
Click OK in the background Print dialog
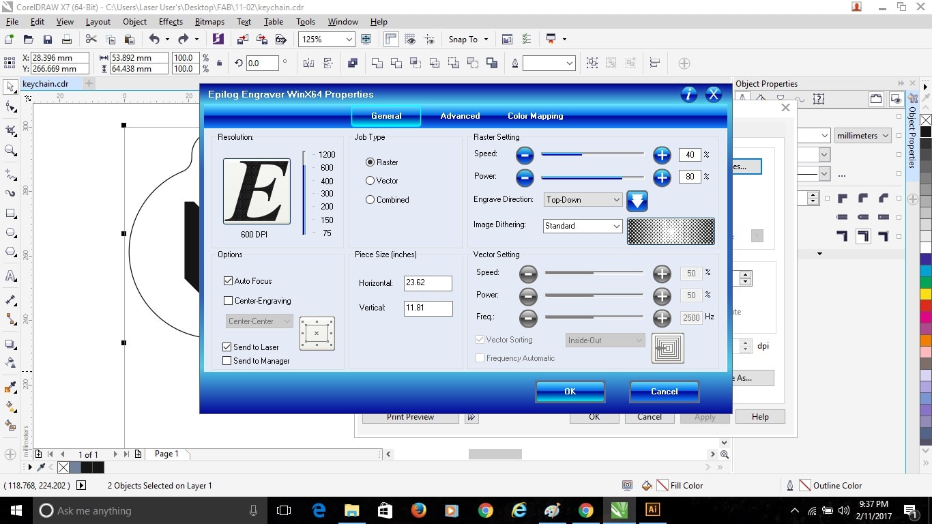click(x=594, y=418)
